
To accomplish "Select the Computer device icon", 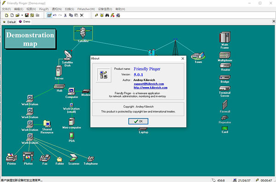I will coord(71,91).
